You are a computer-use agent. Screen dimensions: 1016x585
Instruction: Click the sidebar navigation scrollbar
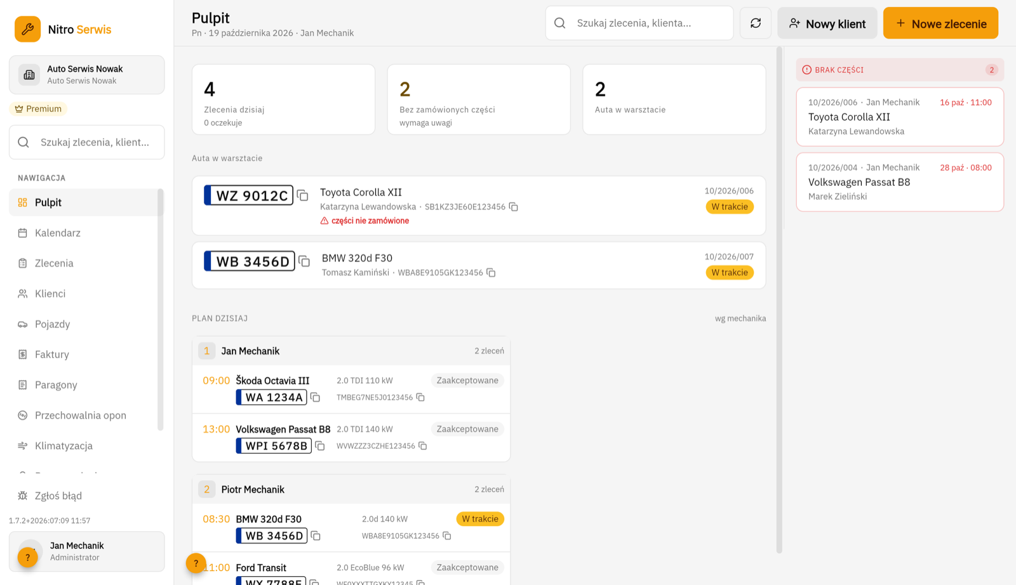160,310
